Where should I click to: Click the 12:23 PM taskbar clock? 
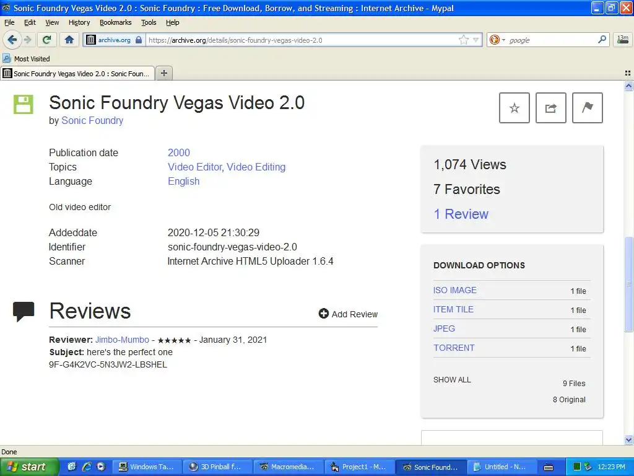[611, 467]
